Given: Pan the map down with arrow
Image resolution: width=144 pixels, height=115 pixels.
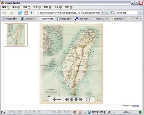Looking at the screenshot, I should (76, 100).
